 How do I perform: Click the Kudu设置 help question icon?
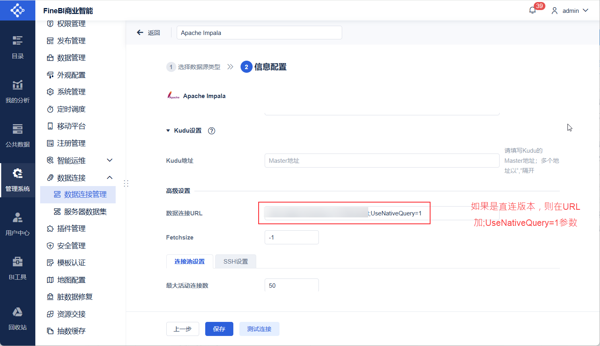(212, 131)
